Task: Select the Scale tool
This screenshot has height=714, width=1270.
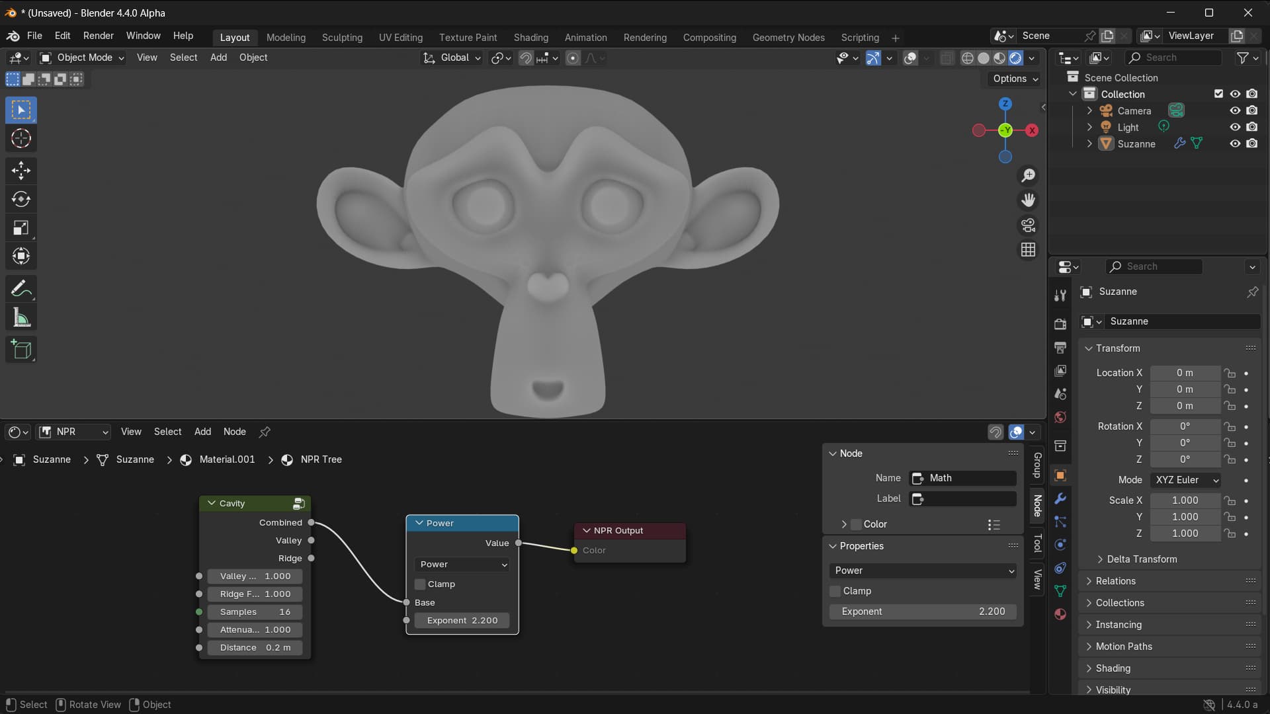Action: point(21,228)
